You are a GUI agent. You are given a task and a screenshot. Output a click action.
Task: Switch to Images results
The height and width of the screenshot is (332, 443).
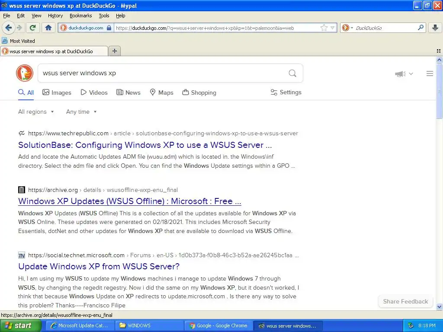(x=57, y=93)
